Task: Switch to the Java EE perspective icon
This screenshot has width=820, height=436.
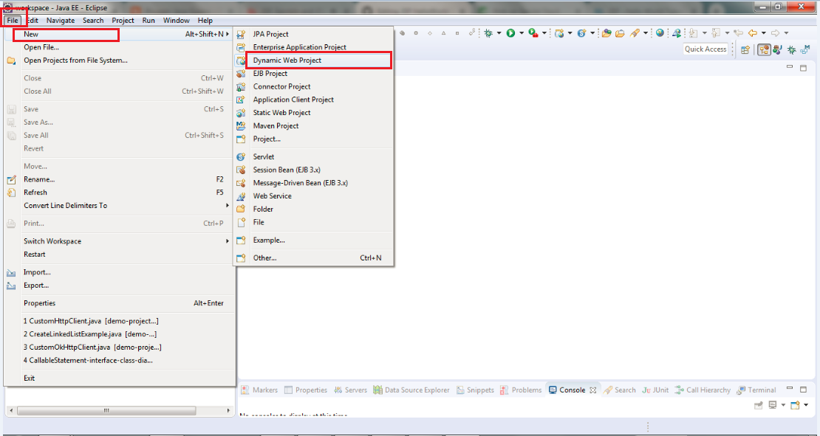Action: (x=764, y=49)
